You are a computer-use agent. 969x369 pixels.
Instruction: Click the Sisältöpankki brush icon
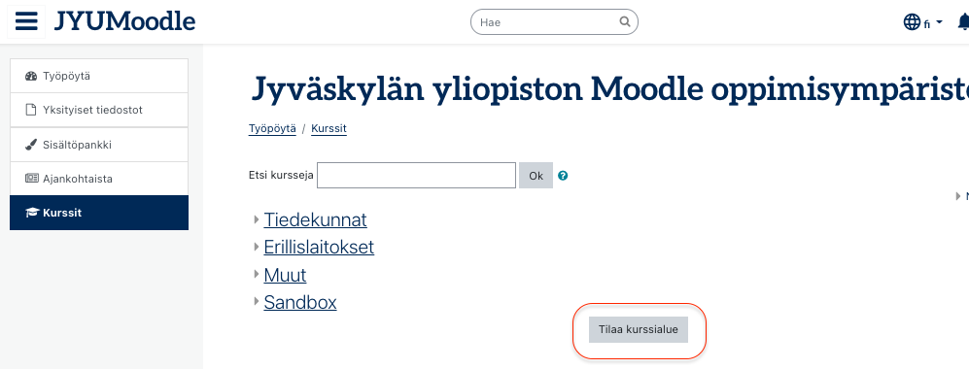coord(31,145)
